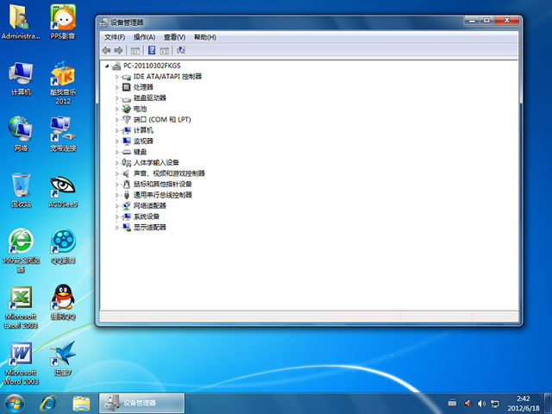Open the 操作(A) menu
Image resolution: width=552 pixels, height=414 pixels.
(x=144, y=37)
